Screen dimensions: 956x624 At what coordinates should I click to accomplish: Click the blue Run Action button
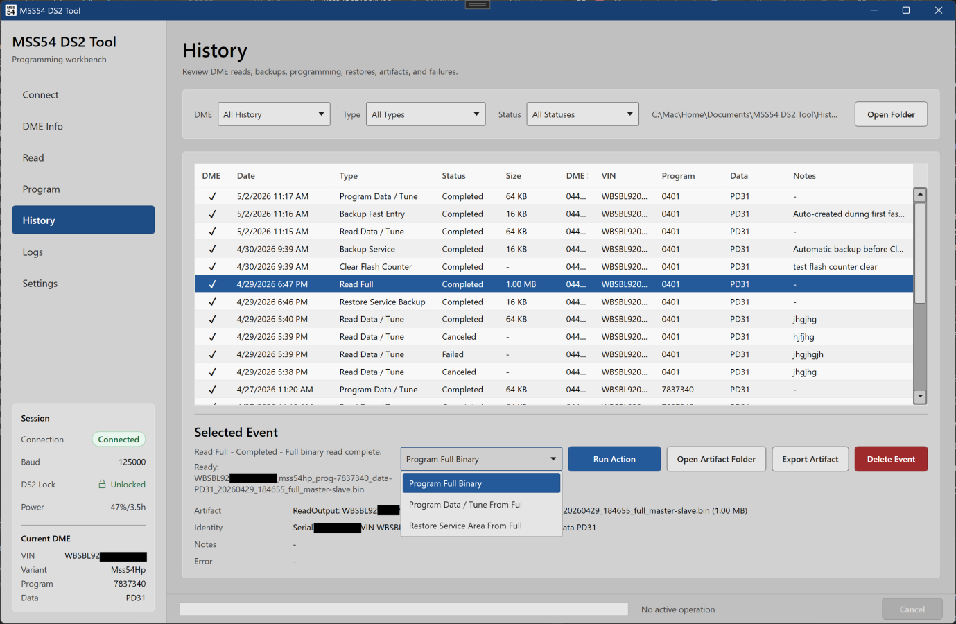pyautogui.click(x=614, y=459)
